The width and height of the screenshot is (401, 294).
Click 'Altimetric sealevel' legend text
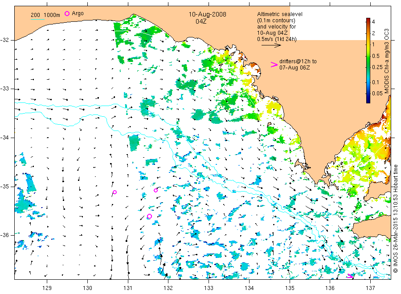pos(280,14)
